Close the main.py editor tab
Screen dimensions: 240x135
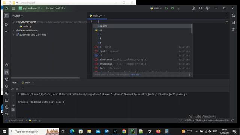(x=104, y=15)
